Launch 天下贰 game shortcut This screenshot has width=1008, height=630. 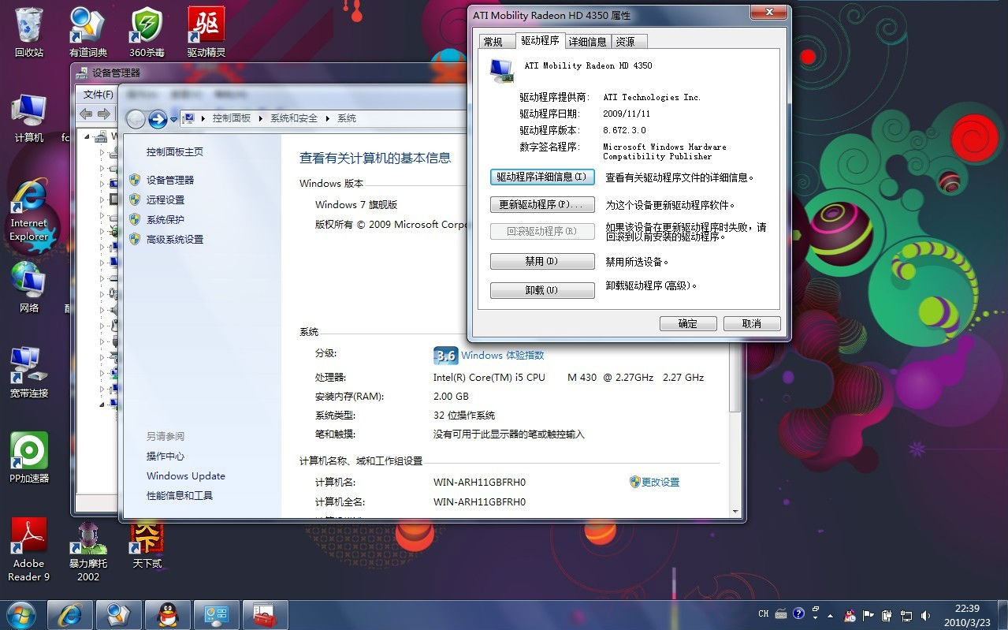(x=147, y=546)
